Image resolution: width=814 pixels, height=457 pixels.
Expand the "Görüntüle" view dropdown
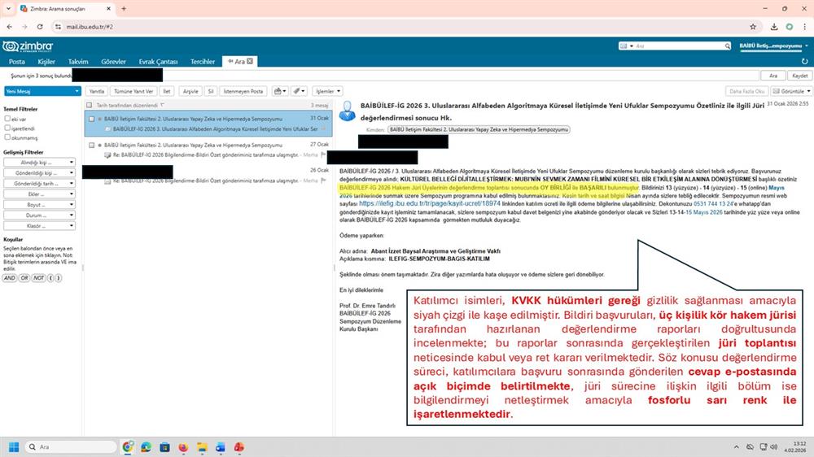791,91
